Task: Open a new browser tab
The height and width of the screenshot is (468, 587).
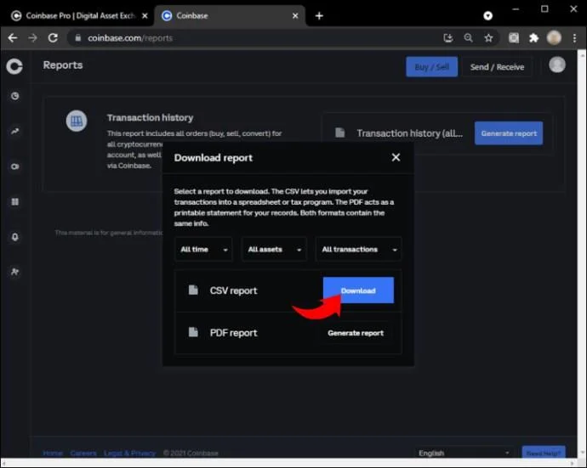Action: pyautogui.click(x=319, y=15)
